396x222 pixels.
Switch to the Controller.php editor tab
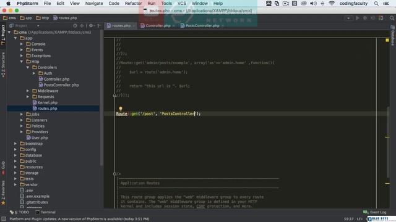coord(158,26)
